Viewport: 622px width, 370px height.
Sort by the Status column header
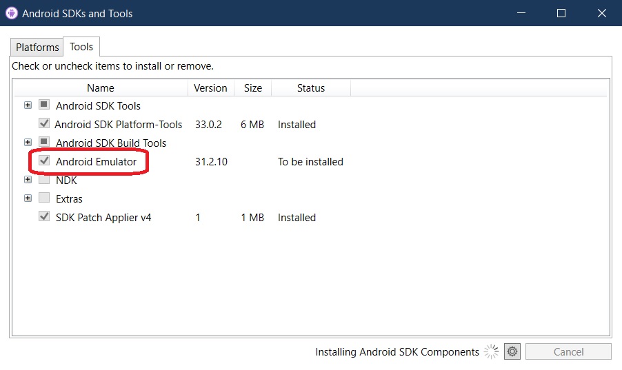(311, 88)
